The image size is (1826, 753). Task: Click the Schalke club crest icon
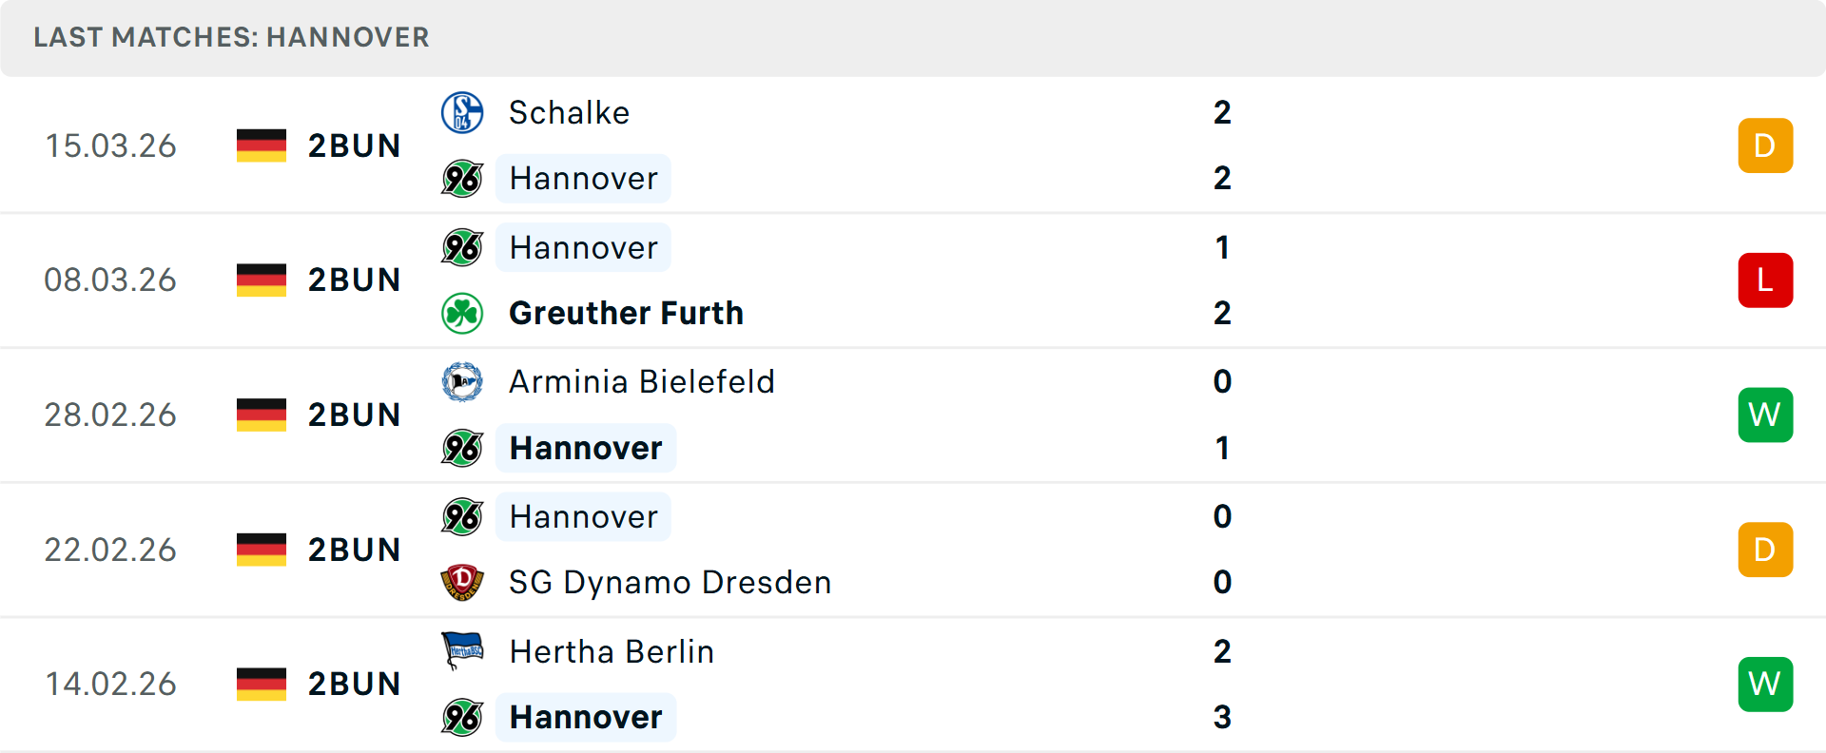tap(462, 112)
